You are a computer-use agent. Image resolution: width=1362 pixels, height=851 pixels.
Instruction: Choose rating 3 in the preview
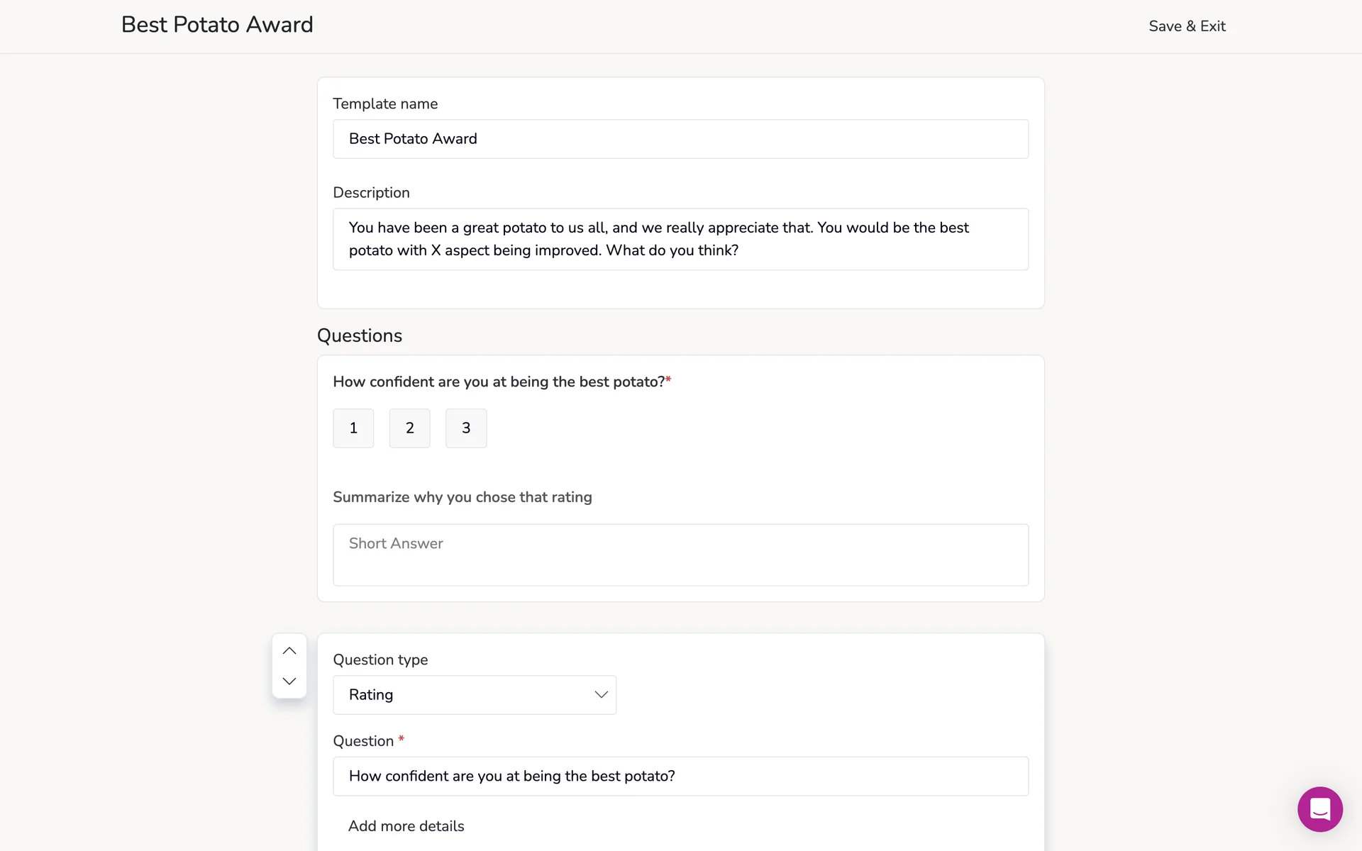[x=466, y=428]
